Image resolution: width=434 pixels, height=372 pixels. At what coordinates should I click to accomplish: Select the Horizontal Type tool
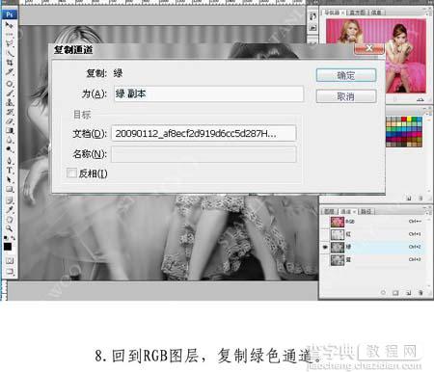click(10, 171)
